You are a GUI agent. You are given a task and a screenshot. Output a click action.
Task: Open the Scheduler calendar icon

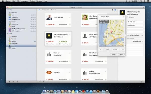10,37
